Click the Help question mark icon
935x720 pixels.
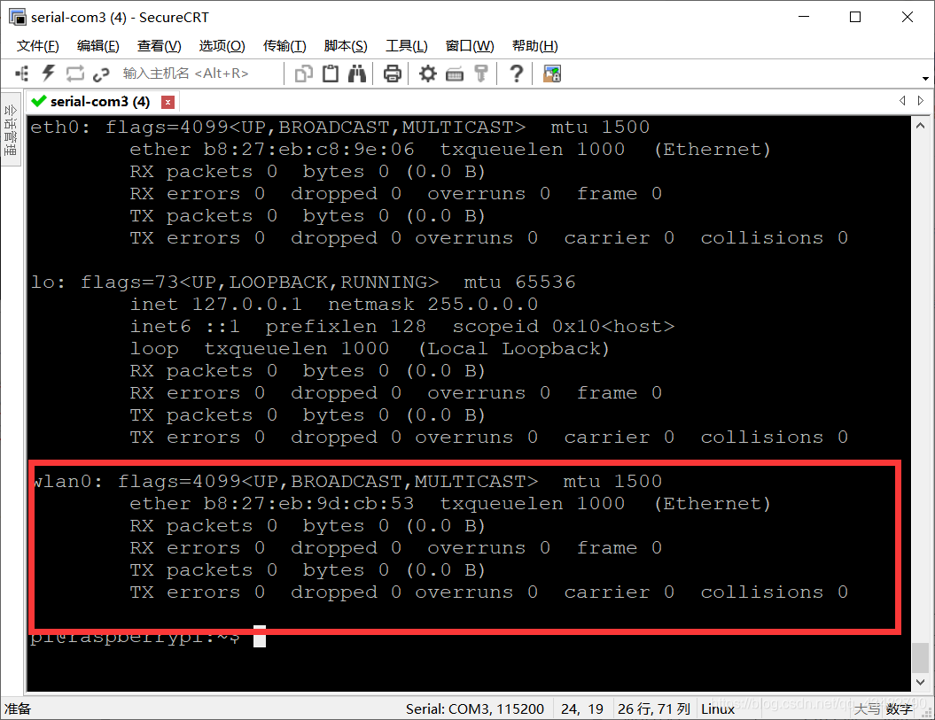(517, 74)
